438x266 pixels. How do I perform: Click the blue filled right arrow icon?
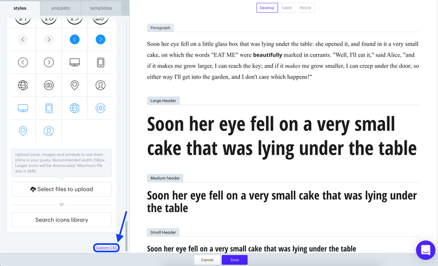100,40
